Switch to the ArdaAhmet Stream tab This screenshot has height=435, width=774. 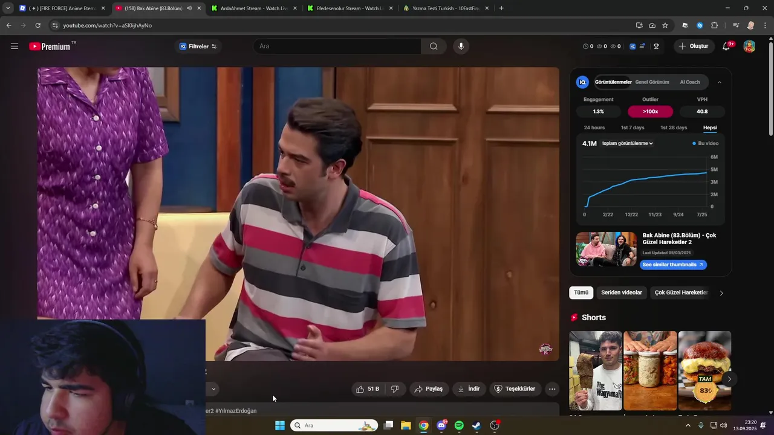coord(255,8)
